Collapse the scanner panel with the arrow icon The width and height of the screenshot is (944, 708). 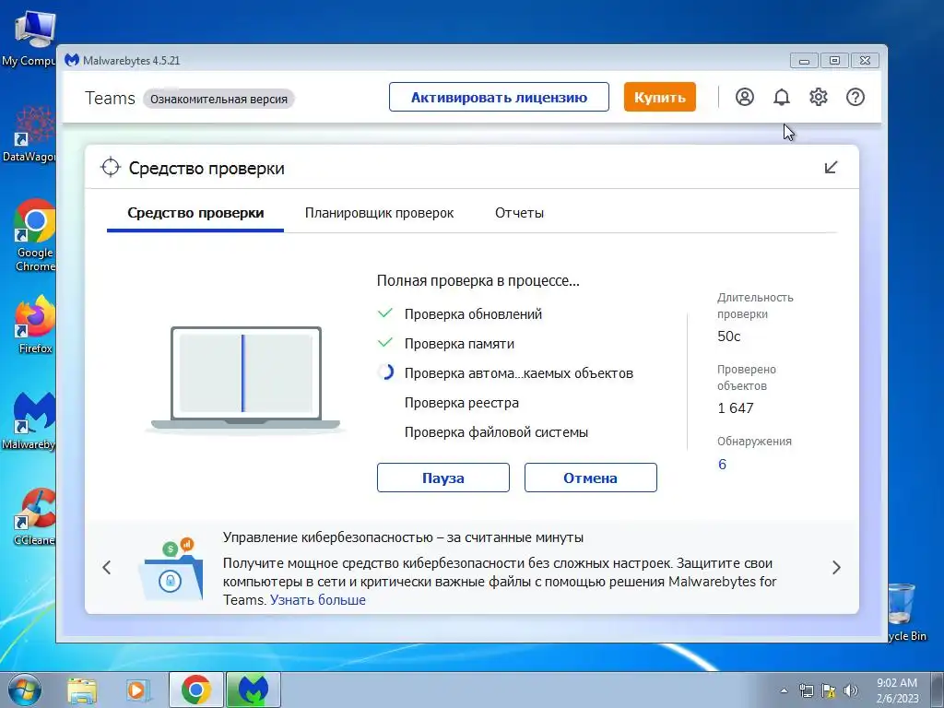831,168
